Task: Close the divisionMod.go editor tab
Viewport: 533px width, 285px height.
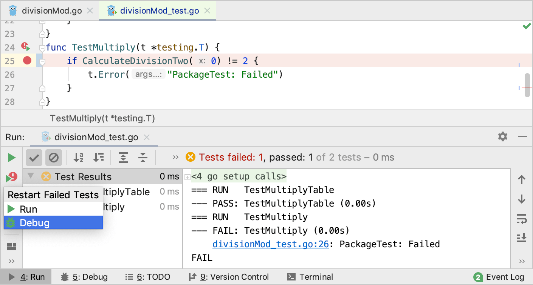Action: (x=90, y=11)
